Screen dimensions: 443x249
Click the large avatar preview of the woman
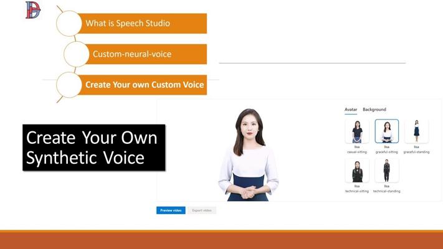(249, 155)
